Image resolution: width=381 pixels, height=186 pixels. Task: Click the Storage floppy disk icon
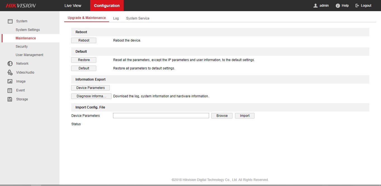tap(10, 99)
